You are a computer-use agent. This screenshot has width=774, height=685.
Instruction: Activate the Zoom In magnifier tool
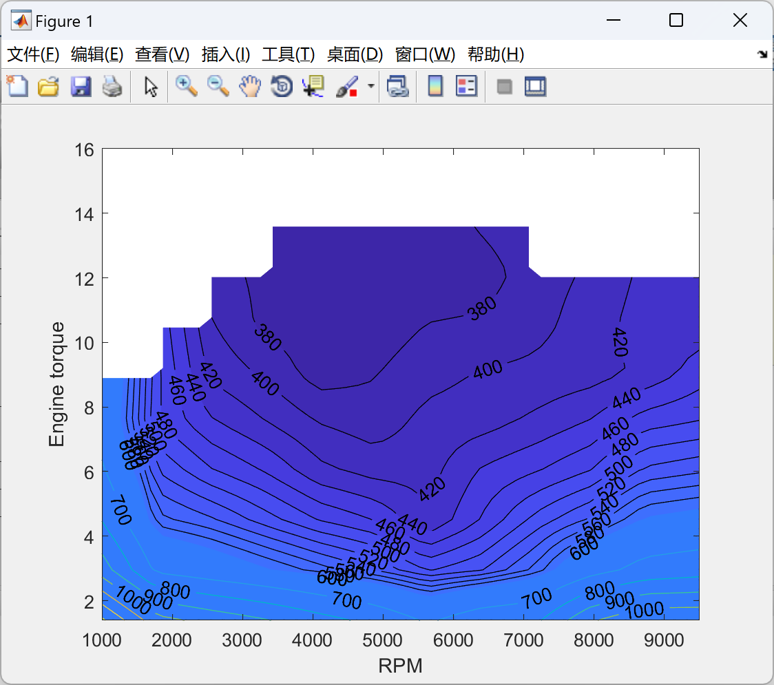point(186,86)
